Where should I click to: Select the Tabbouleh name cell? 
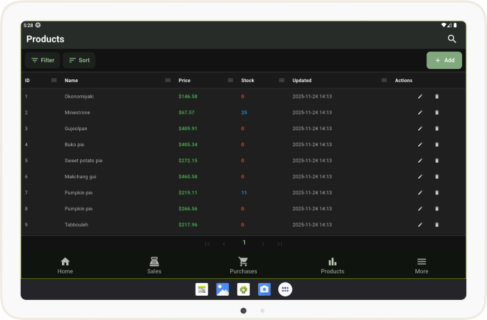[77, 225]
